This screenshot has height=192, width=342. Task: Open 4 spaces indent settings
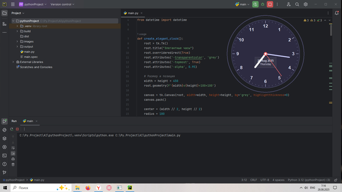[x=278, y=180]
